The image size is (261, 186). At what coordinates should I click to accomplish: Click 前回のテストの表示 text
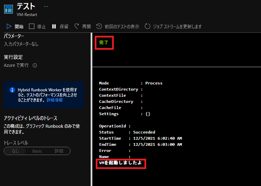[122, 27]
